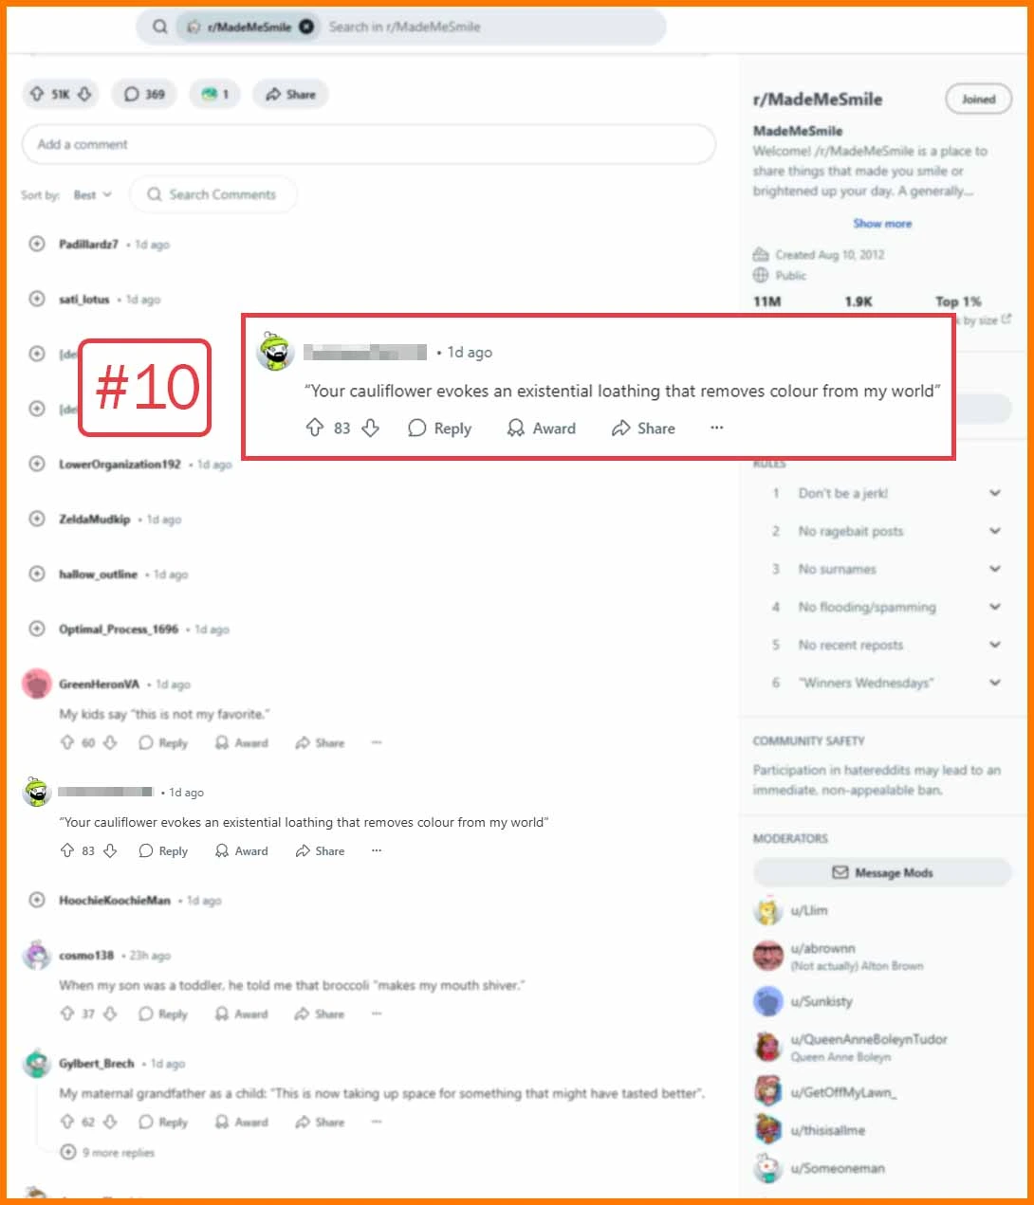Open more options on highlighted comment
The height and width of the screenshot is (1205, 1034).
717,428
